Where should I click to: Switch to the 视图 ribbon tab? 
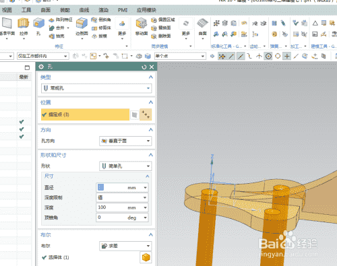pyautogui.click(x=7, y=10)
